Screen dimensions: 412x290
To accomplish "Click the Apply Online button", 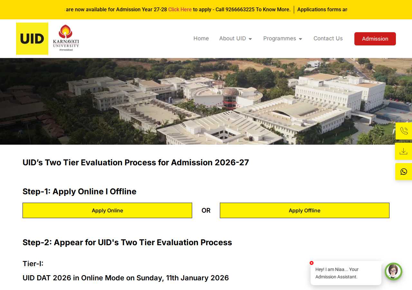I will 107,210.
